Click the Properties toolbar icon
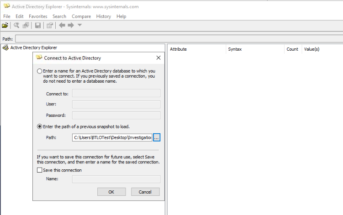Viewport: 343px width, 215px height. 50,26
